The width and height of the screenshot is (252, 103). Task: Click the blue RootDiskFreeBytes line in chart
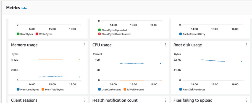(x=213, y=61)
